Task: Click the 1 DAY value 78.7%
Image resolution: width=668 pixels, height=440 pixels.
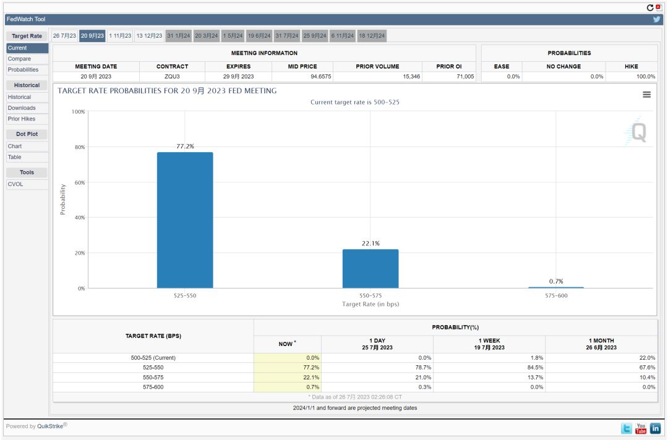Action: (x=423, y=368)
